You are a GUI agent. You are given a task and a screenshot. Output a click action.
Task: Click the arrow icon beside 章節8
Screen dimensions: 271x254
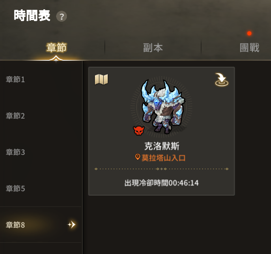pos(71,225)
